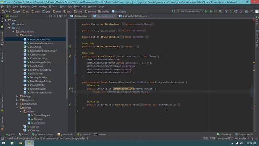Start debugging with the green bug icon
This screenshot has height=146, width=259.
tap(211, 11)
